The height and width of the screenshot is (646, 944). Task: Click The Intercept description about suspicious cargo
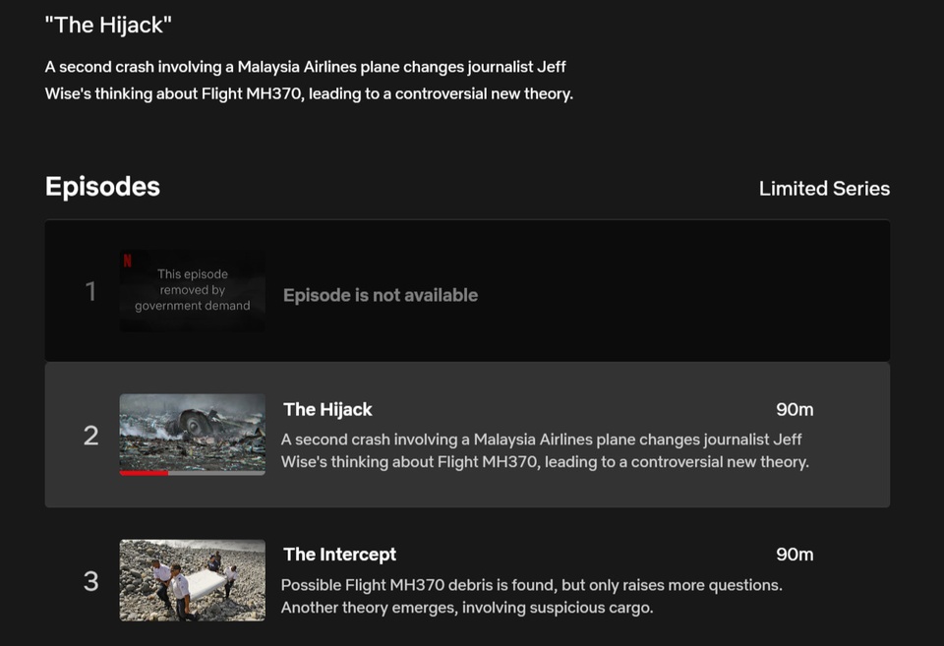pos(531,596)
